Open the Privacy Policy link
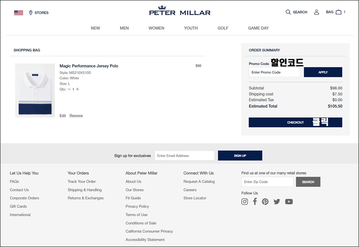Viewport: 359px width, 247px height. (x=137, y=207)
